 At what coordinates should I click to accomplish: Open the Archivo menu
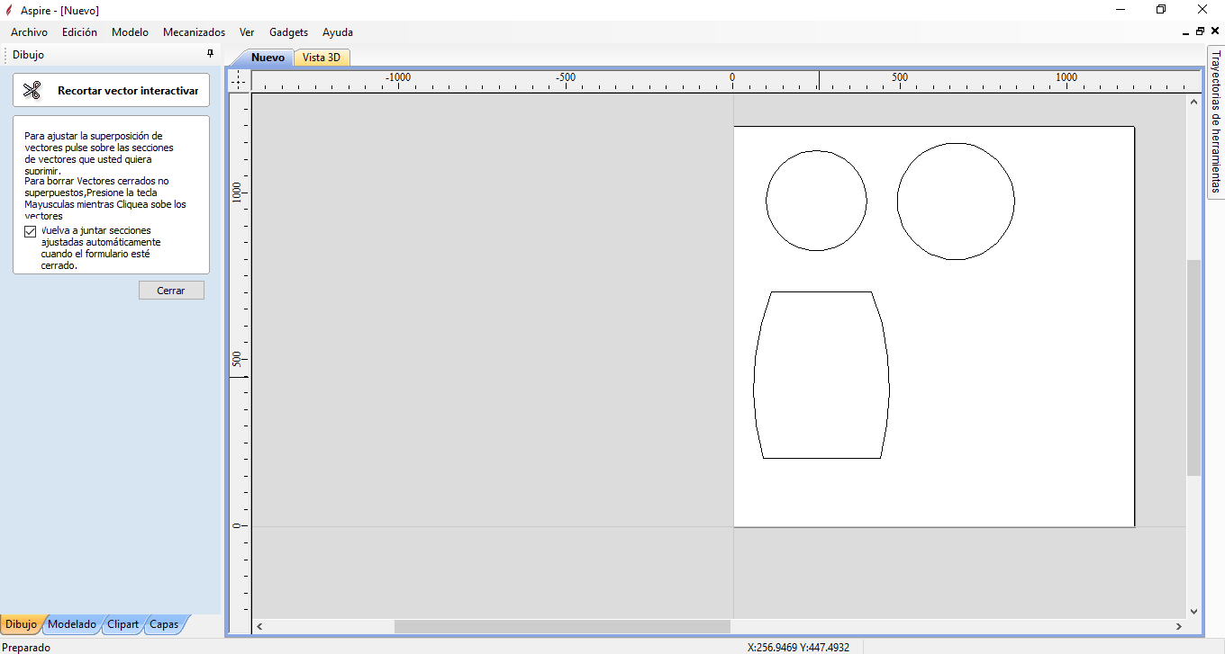point(29,32)
